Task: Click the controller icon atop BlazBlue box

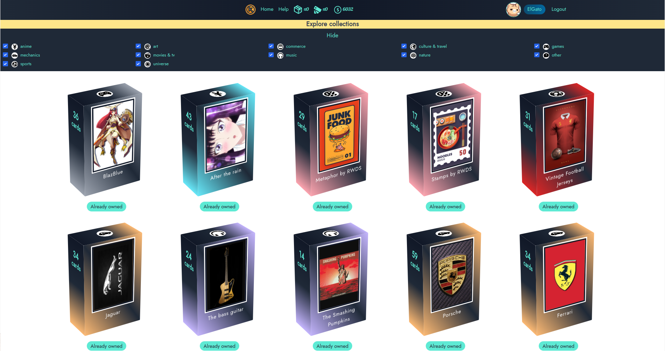Action: click(x=105, y=94)
